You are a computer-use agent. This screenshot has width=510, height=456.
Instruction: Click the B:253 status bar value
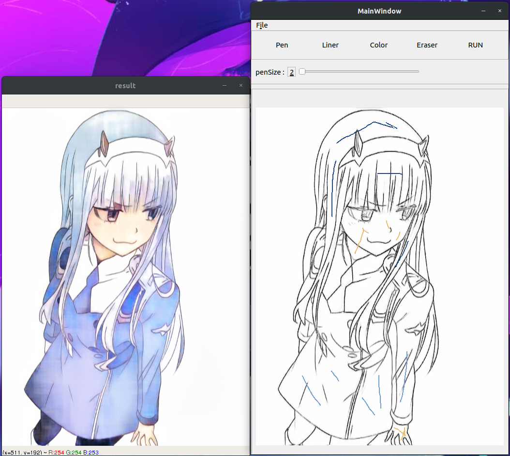coord(91,453)
